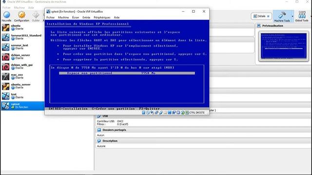Click the Détails button

tap(261, 16)
